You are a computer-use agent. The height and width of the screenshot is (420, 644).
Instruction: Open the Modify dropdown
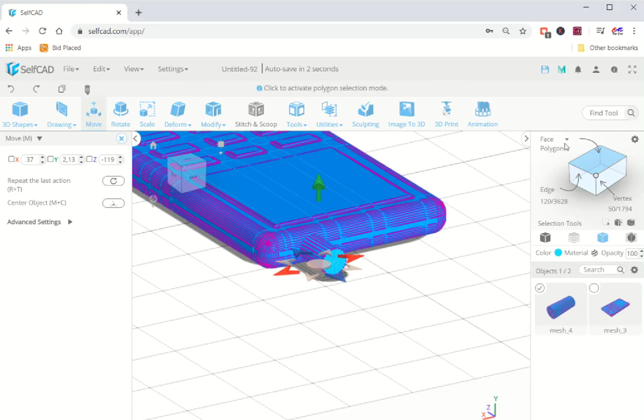tap(213, 114)
